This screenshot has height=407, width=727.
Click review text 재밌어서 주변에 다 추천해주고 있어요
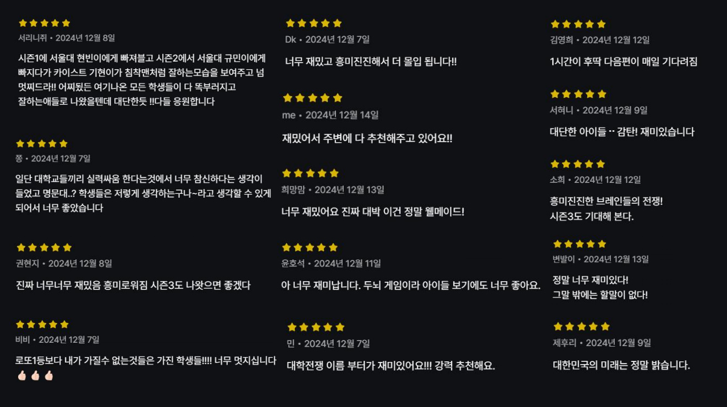click(x=367, y=138)
